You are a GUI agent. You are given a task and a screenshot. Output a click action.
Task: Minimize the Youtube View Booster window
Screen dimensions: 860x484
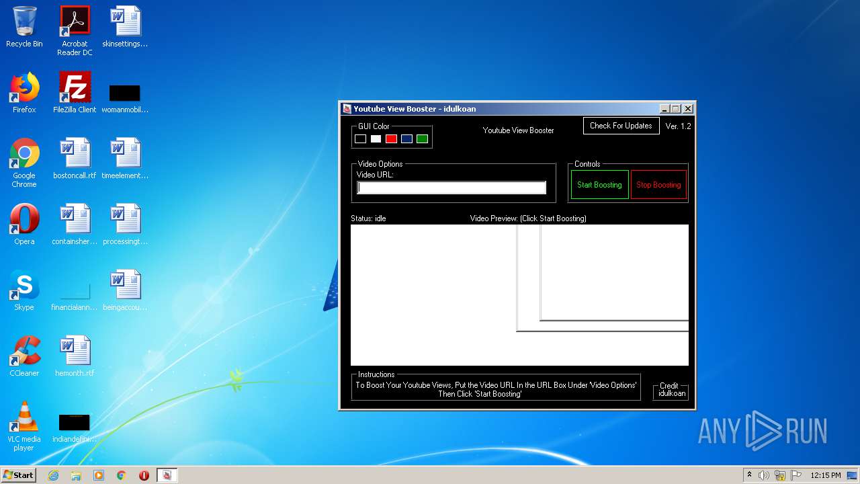click(665, 109)
